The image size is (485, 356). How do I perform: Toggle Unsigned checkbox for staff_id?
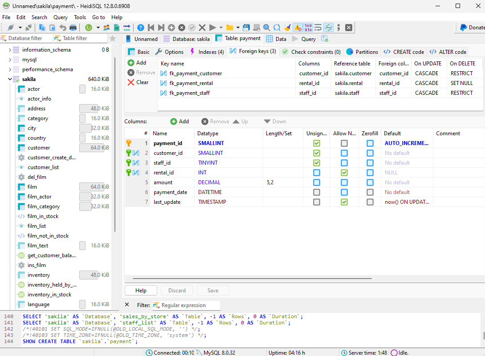[x=316, y=163]
